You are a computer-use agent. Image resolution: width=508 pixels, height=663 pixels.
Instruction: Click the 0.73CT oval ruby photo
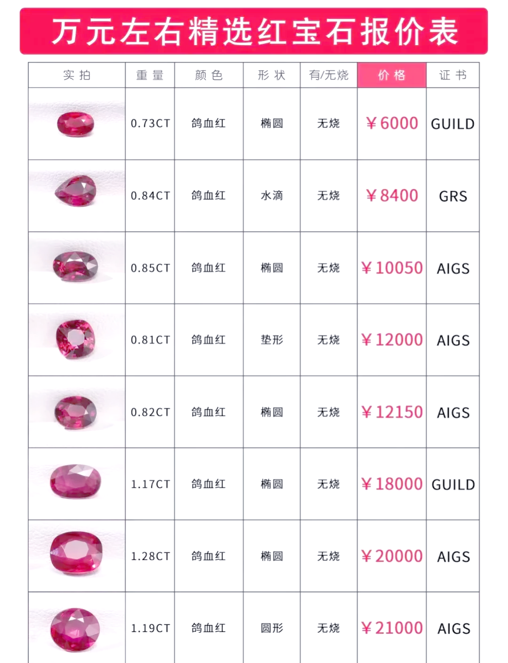(x=77, y=124)
